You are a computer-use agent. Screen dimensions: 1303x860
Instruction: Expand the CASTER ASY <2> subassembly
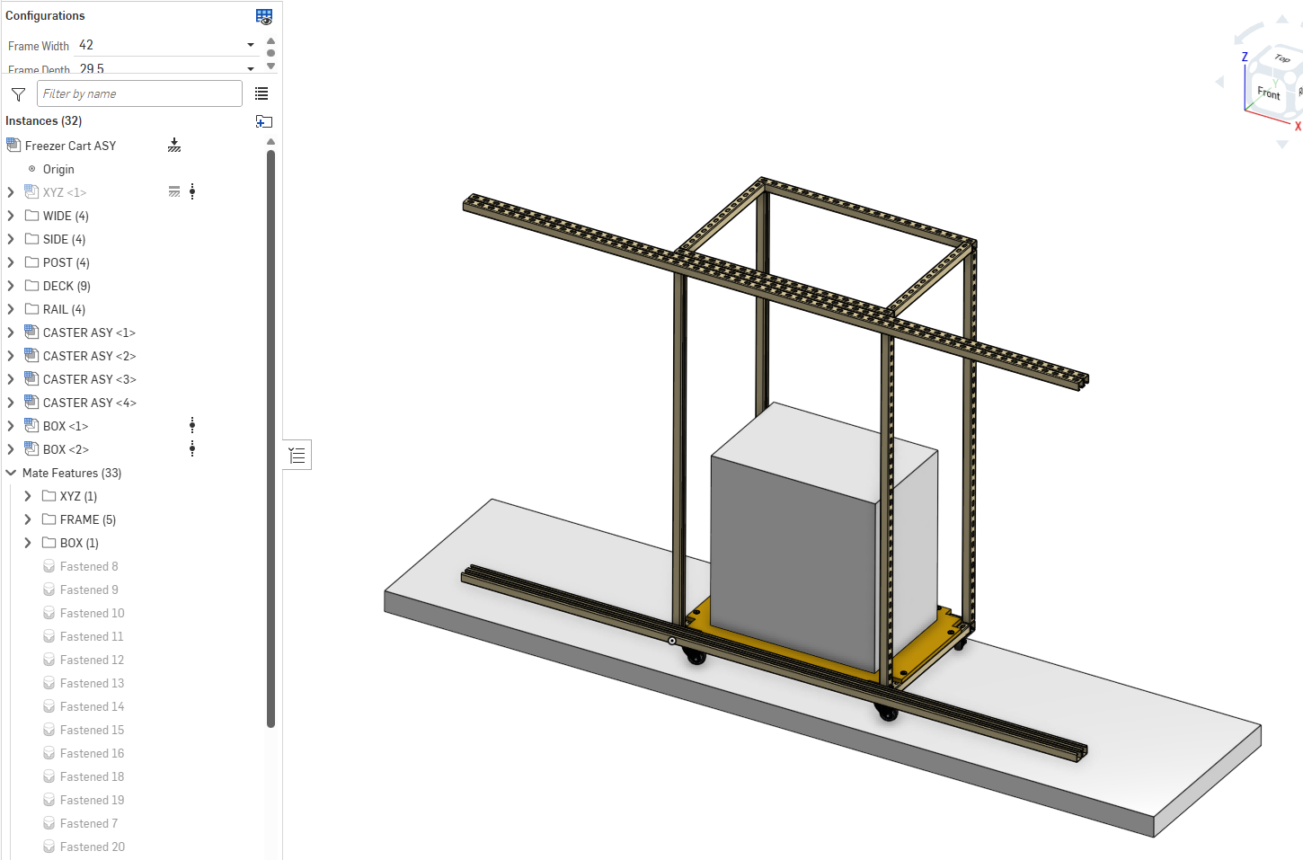[x=11, y=356]
